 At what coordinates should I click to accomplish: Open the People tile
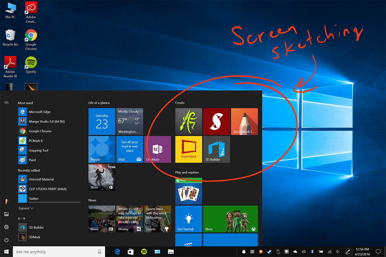coord(102,149)
